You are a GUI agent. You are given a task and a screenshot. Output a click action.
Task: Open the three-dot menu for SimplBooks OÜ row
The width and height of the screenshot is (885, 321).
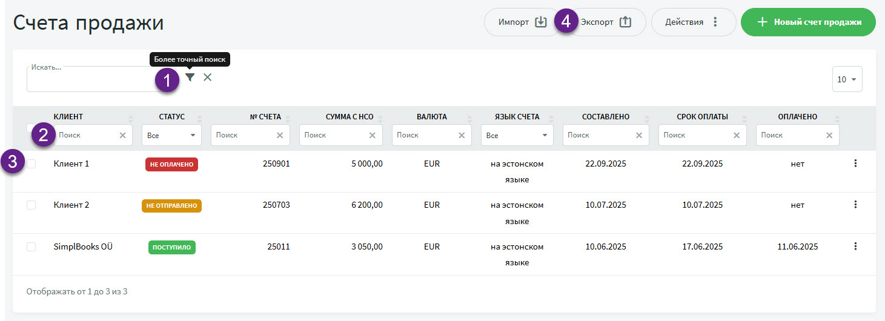tap(855, 247)
